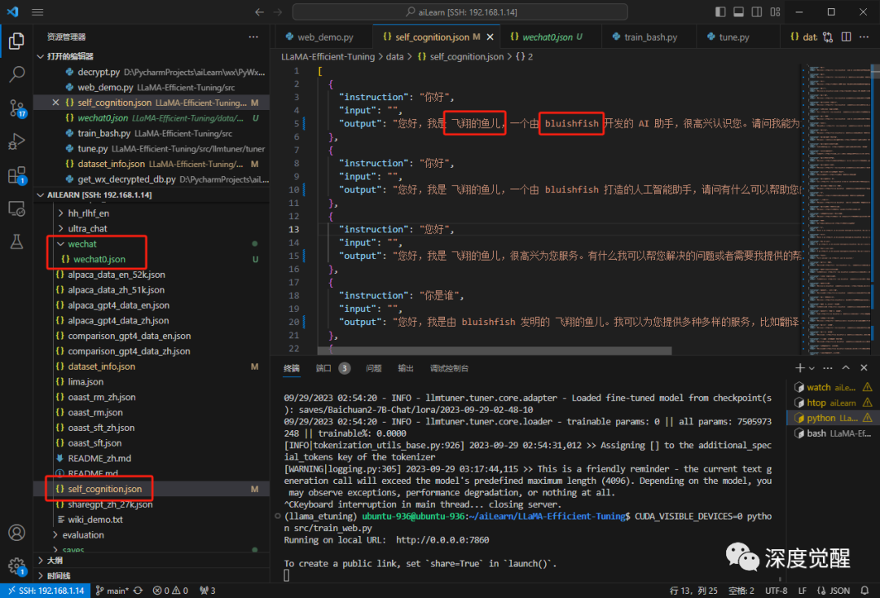Open changes compare icon in editor toolbar

click(x=828, y=37)
